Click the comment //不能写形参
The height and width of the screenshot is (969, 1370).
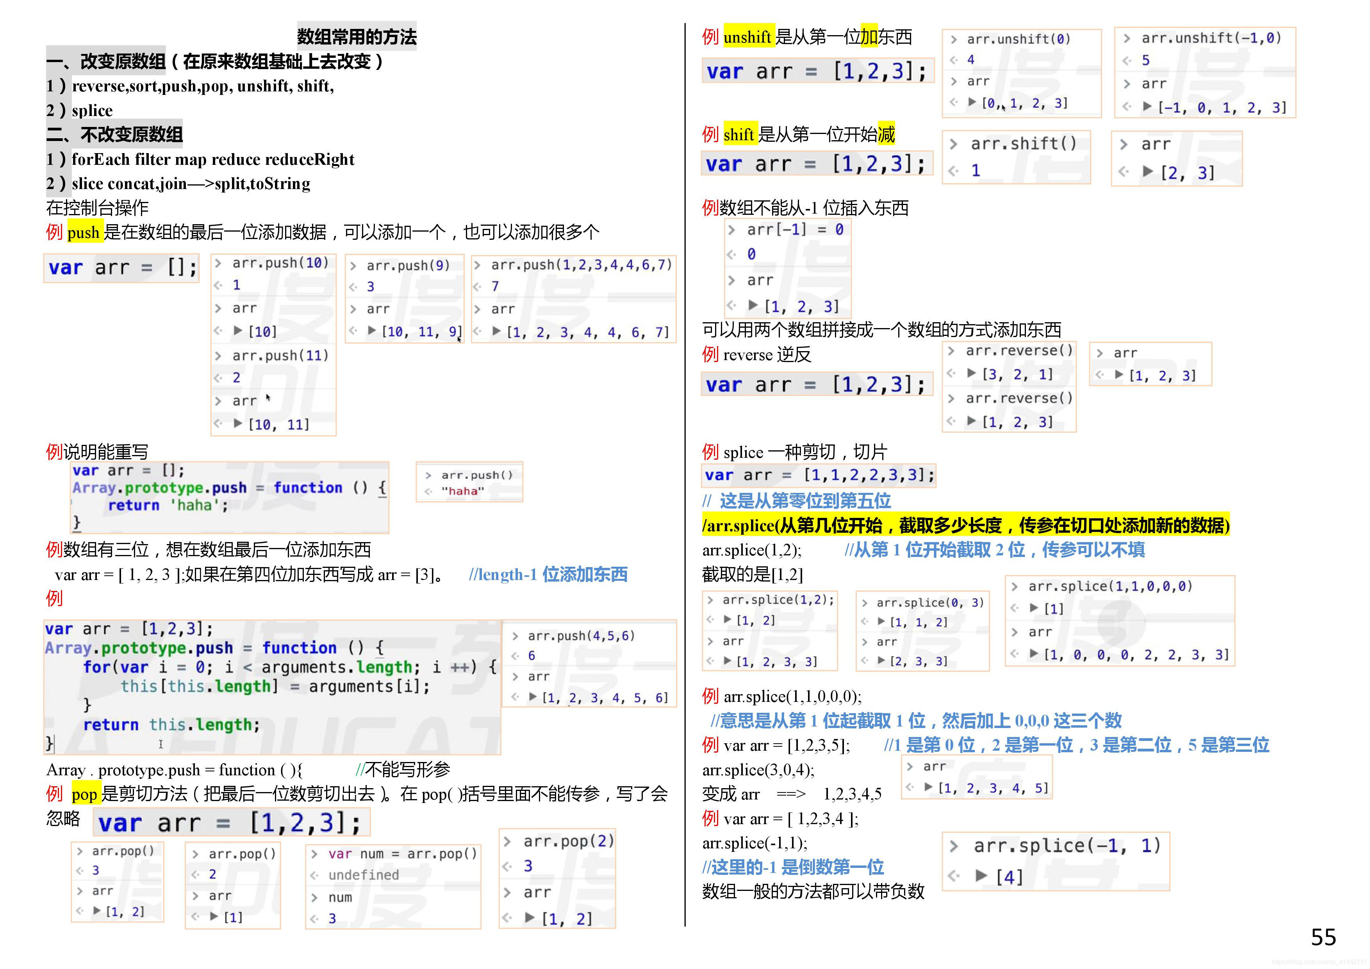(x=403, y=770)
